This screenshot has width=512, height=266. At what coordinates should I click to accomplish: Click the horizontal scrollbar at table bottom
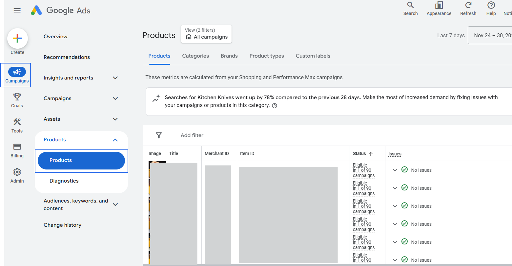(327, 265)
